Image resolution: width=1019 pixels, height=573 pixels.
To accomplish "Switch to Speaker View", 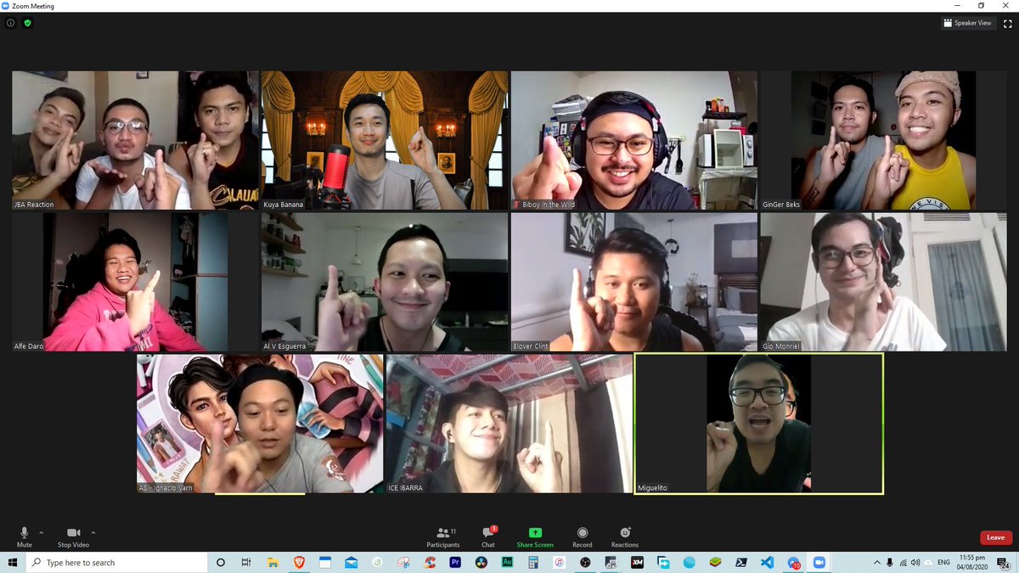I will coord(966,23).
